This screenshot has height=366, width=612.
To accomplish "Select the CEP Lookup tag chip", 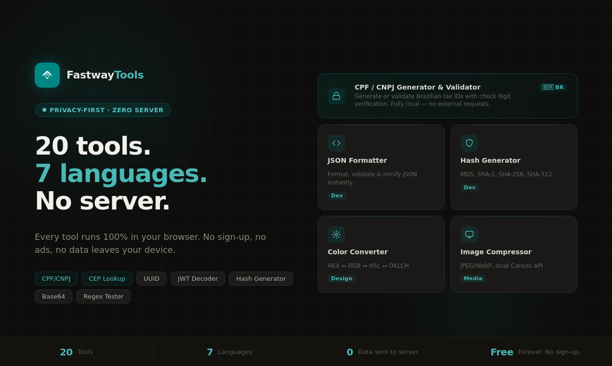I will [107, 278].
